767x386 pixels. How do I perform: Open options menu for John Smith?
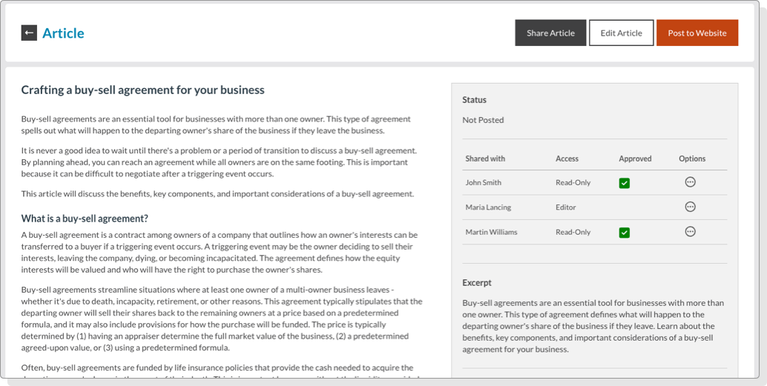click(690, 182)
